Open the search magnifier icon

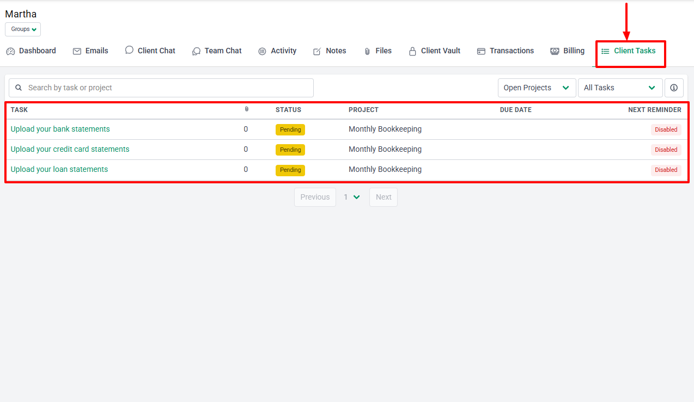click(19, 87)
